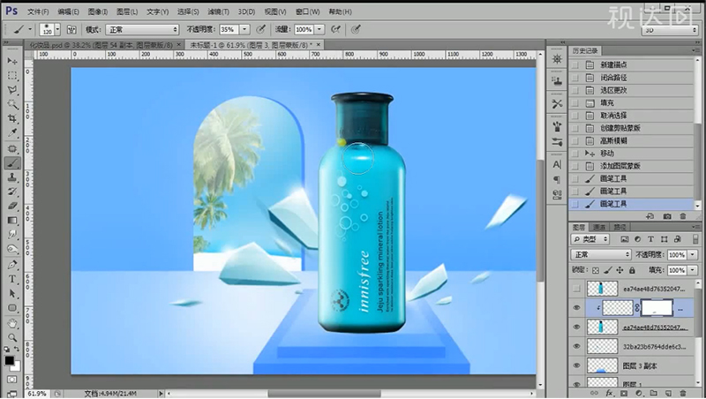This screenshot has height=399, width=706.
Task: Select the Dodge tool
Action: pyautogui.click(x=12, y=249)
